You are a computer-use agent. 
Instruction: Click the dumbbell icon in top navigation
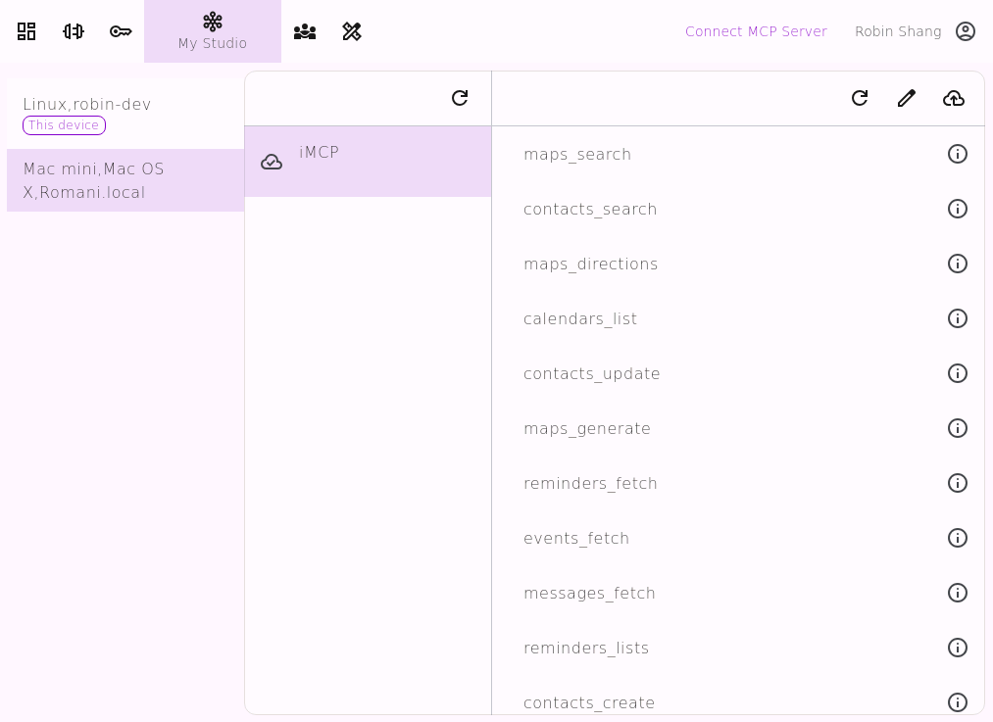[x=74, y=31]
